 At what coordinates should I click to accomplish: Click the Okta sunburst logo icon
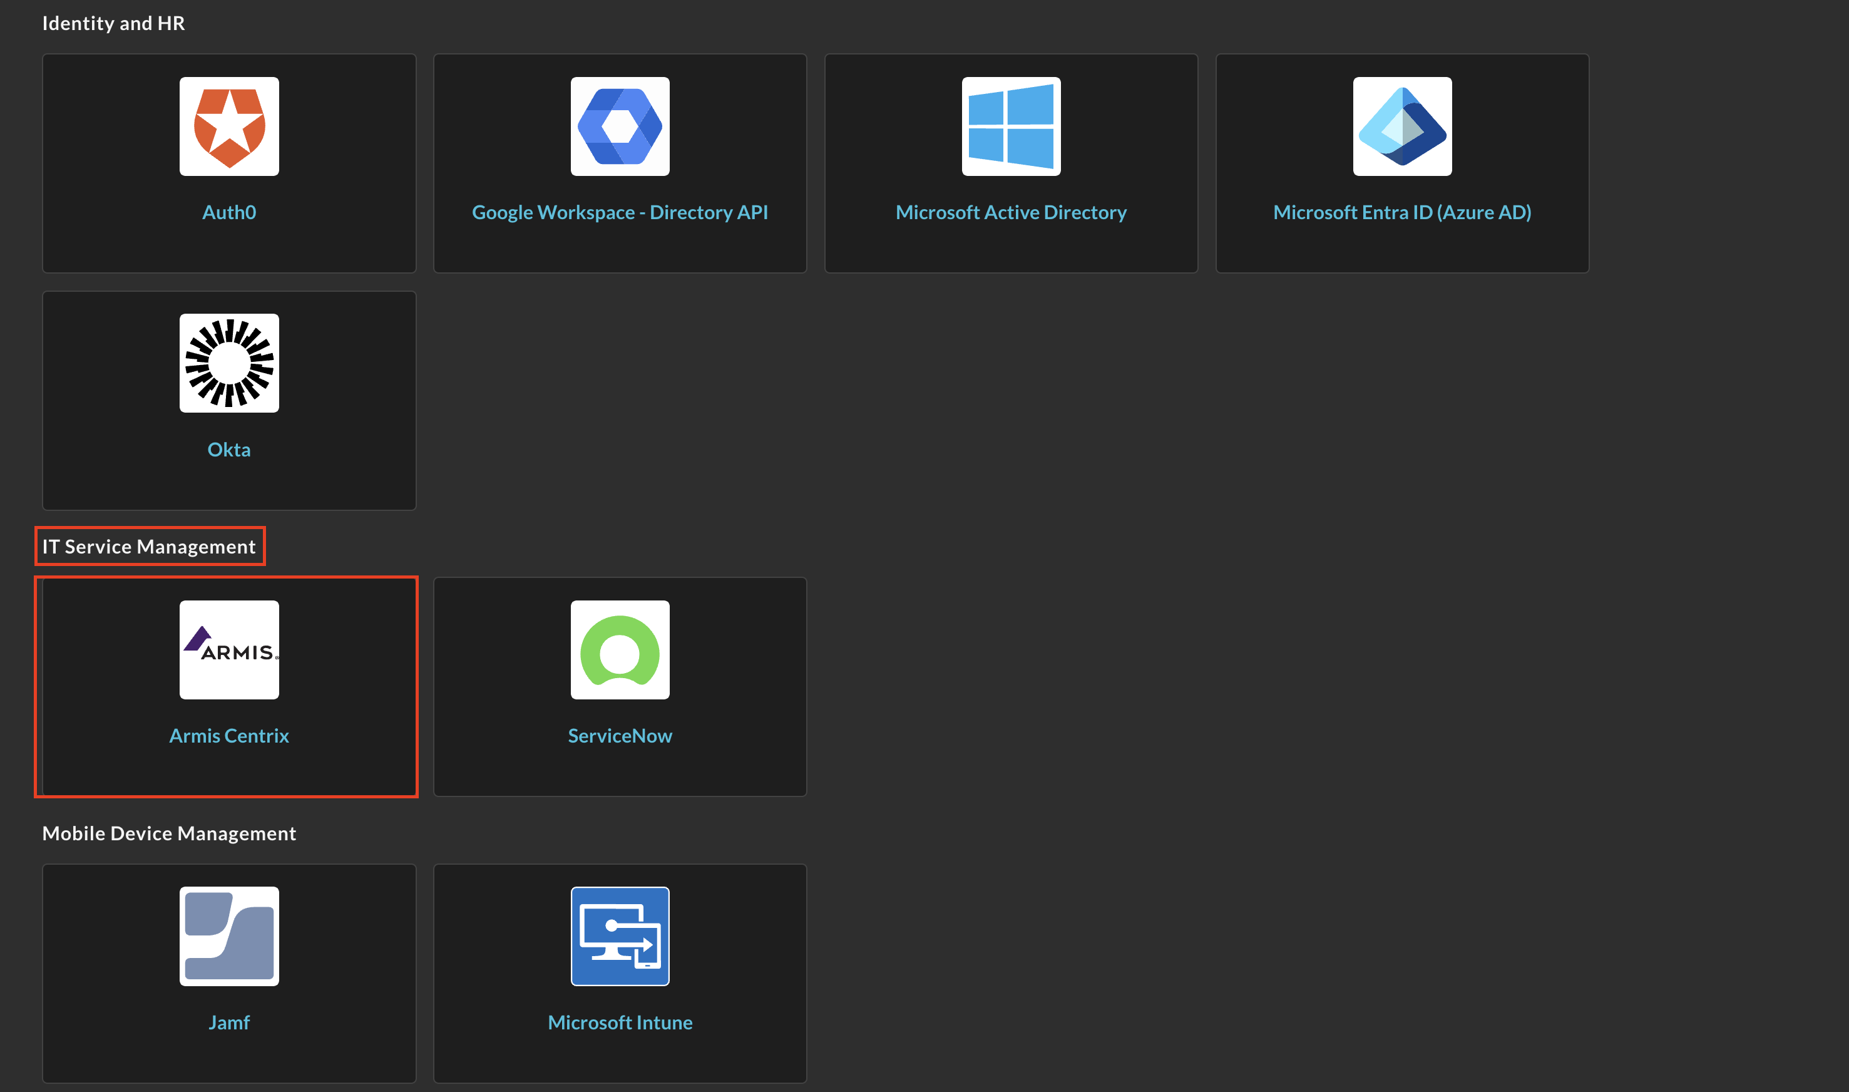click(x=228, y=364)
